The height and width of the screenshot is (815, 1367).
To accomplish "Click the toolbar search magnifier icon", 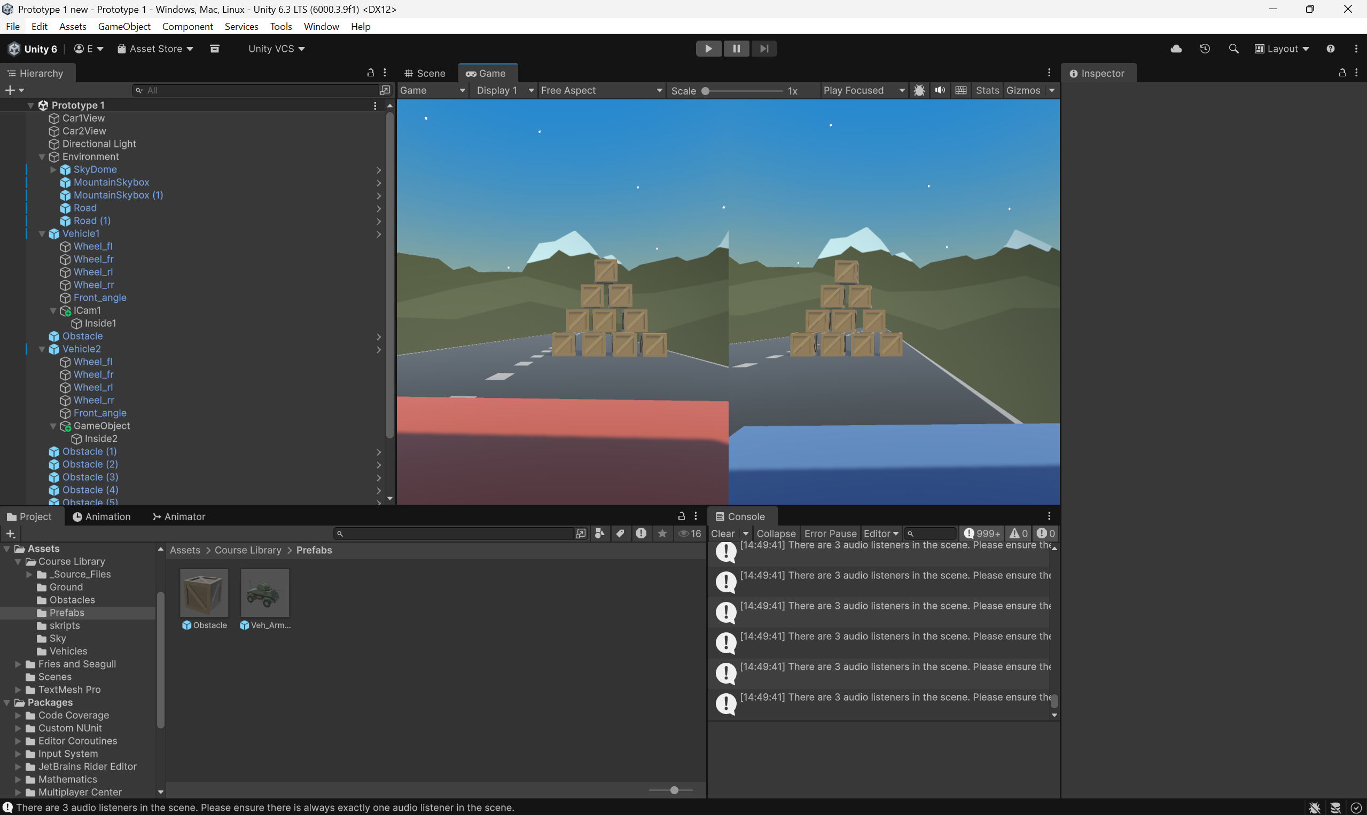I will (1233, 49).
